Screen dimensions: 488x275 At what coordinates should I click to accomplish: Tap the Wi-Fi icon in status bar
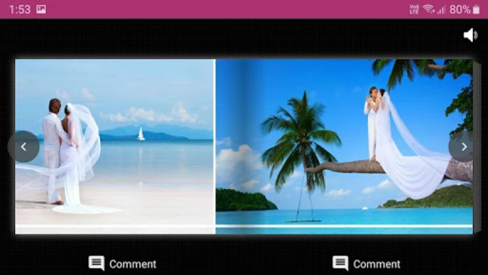pos(428,9)
